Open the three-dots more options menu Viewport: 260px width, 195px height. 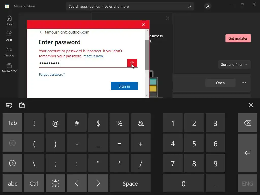[243, 83]
